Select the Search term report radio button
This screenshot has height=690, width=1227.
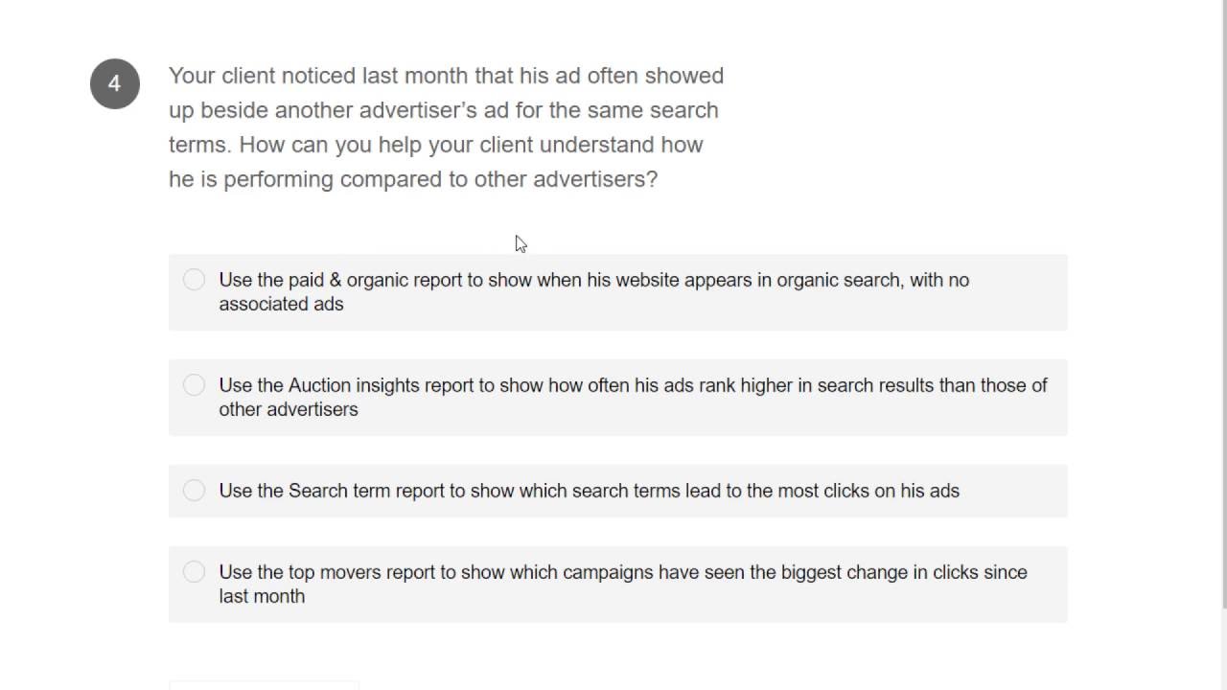tap(194, 491)
